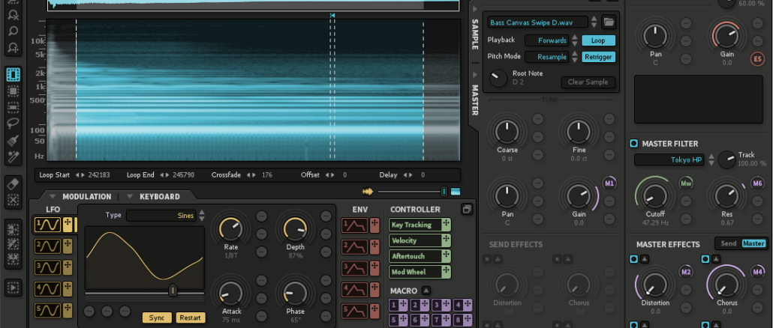Open the sample file browser folder icon

pyautogui.click(x=609, y=22)
